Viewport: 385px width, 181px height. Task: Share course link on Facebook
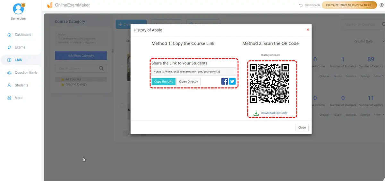click(225, 81)
